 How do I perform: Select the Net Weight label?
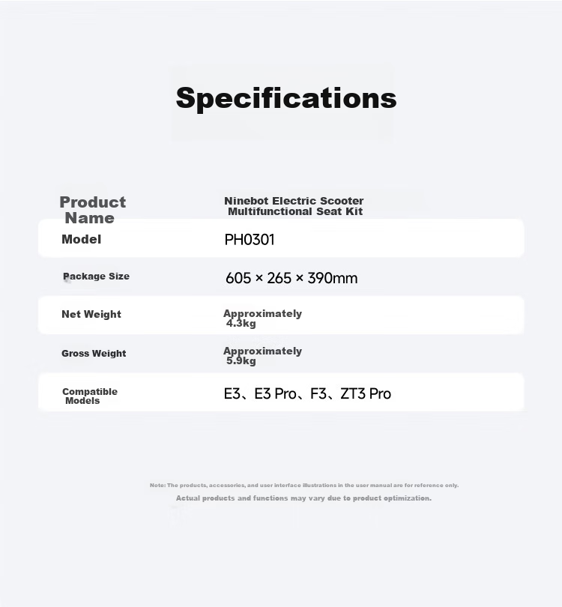click(91, 314)
